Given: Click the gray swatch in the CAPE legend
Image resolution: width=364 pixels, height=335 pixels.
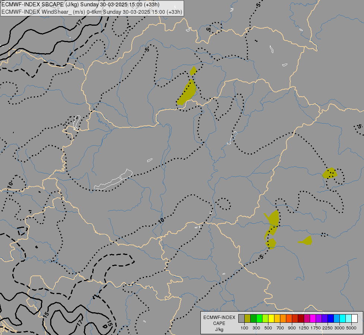Looking at the screenshot, I should coord(241,318).
